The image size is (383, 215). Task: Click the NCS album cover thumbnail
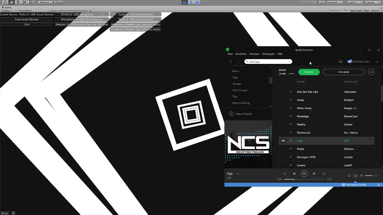248,145
